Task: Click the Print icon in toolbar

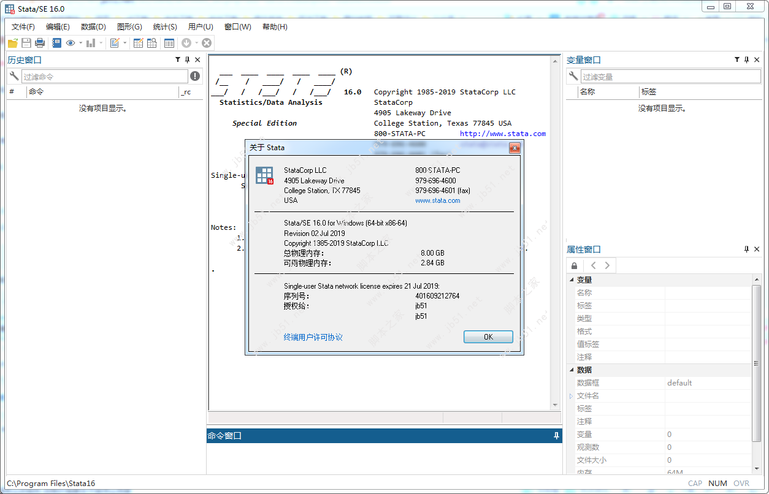Action: [x=40, y=43]
